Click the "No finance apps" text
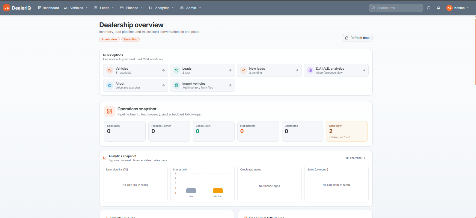 (x=269, y=186)
